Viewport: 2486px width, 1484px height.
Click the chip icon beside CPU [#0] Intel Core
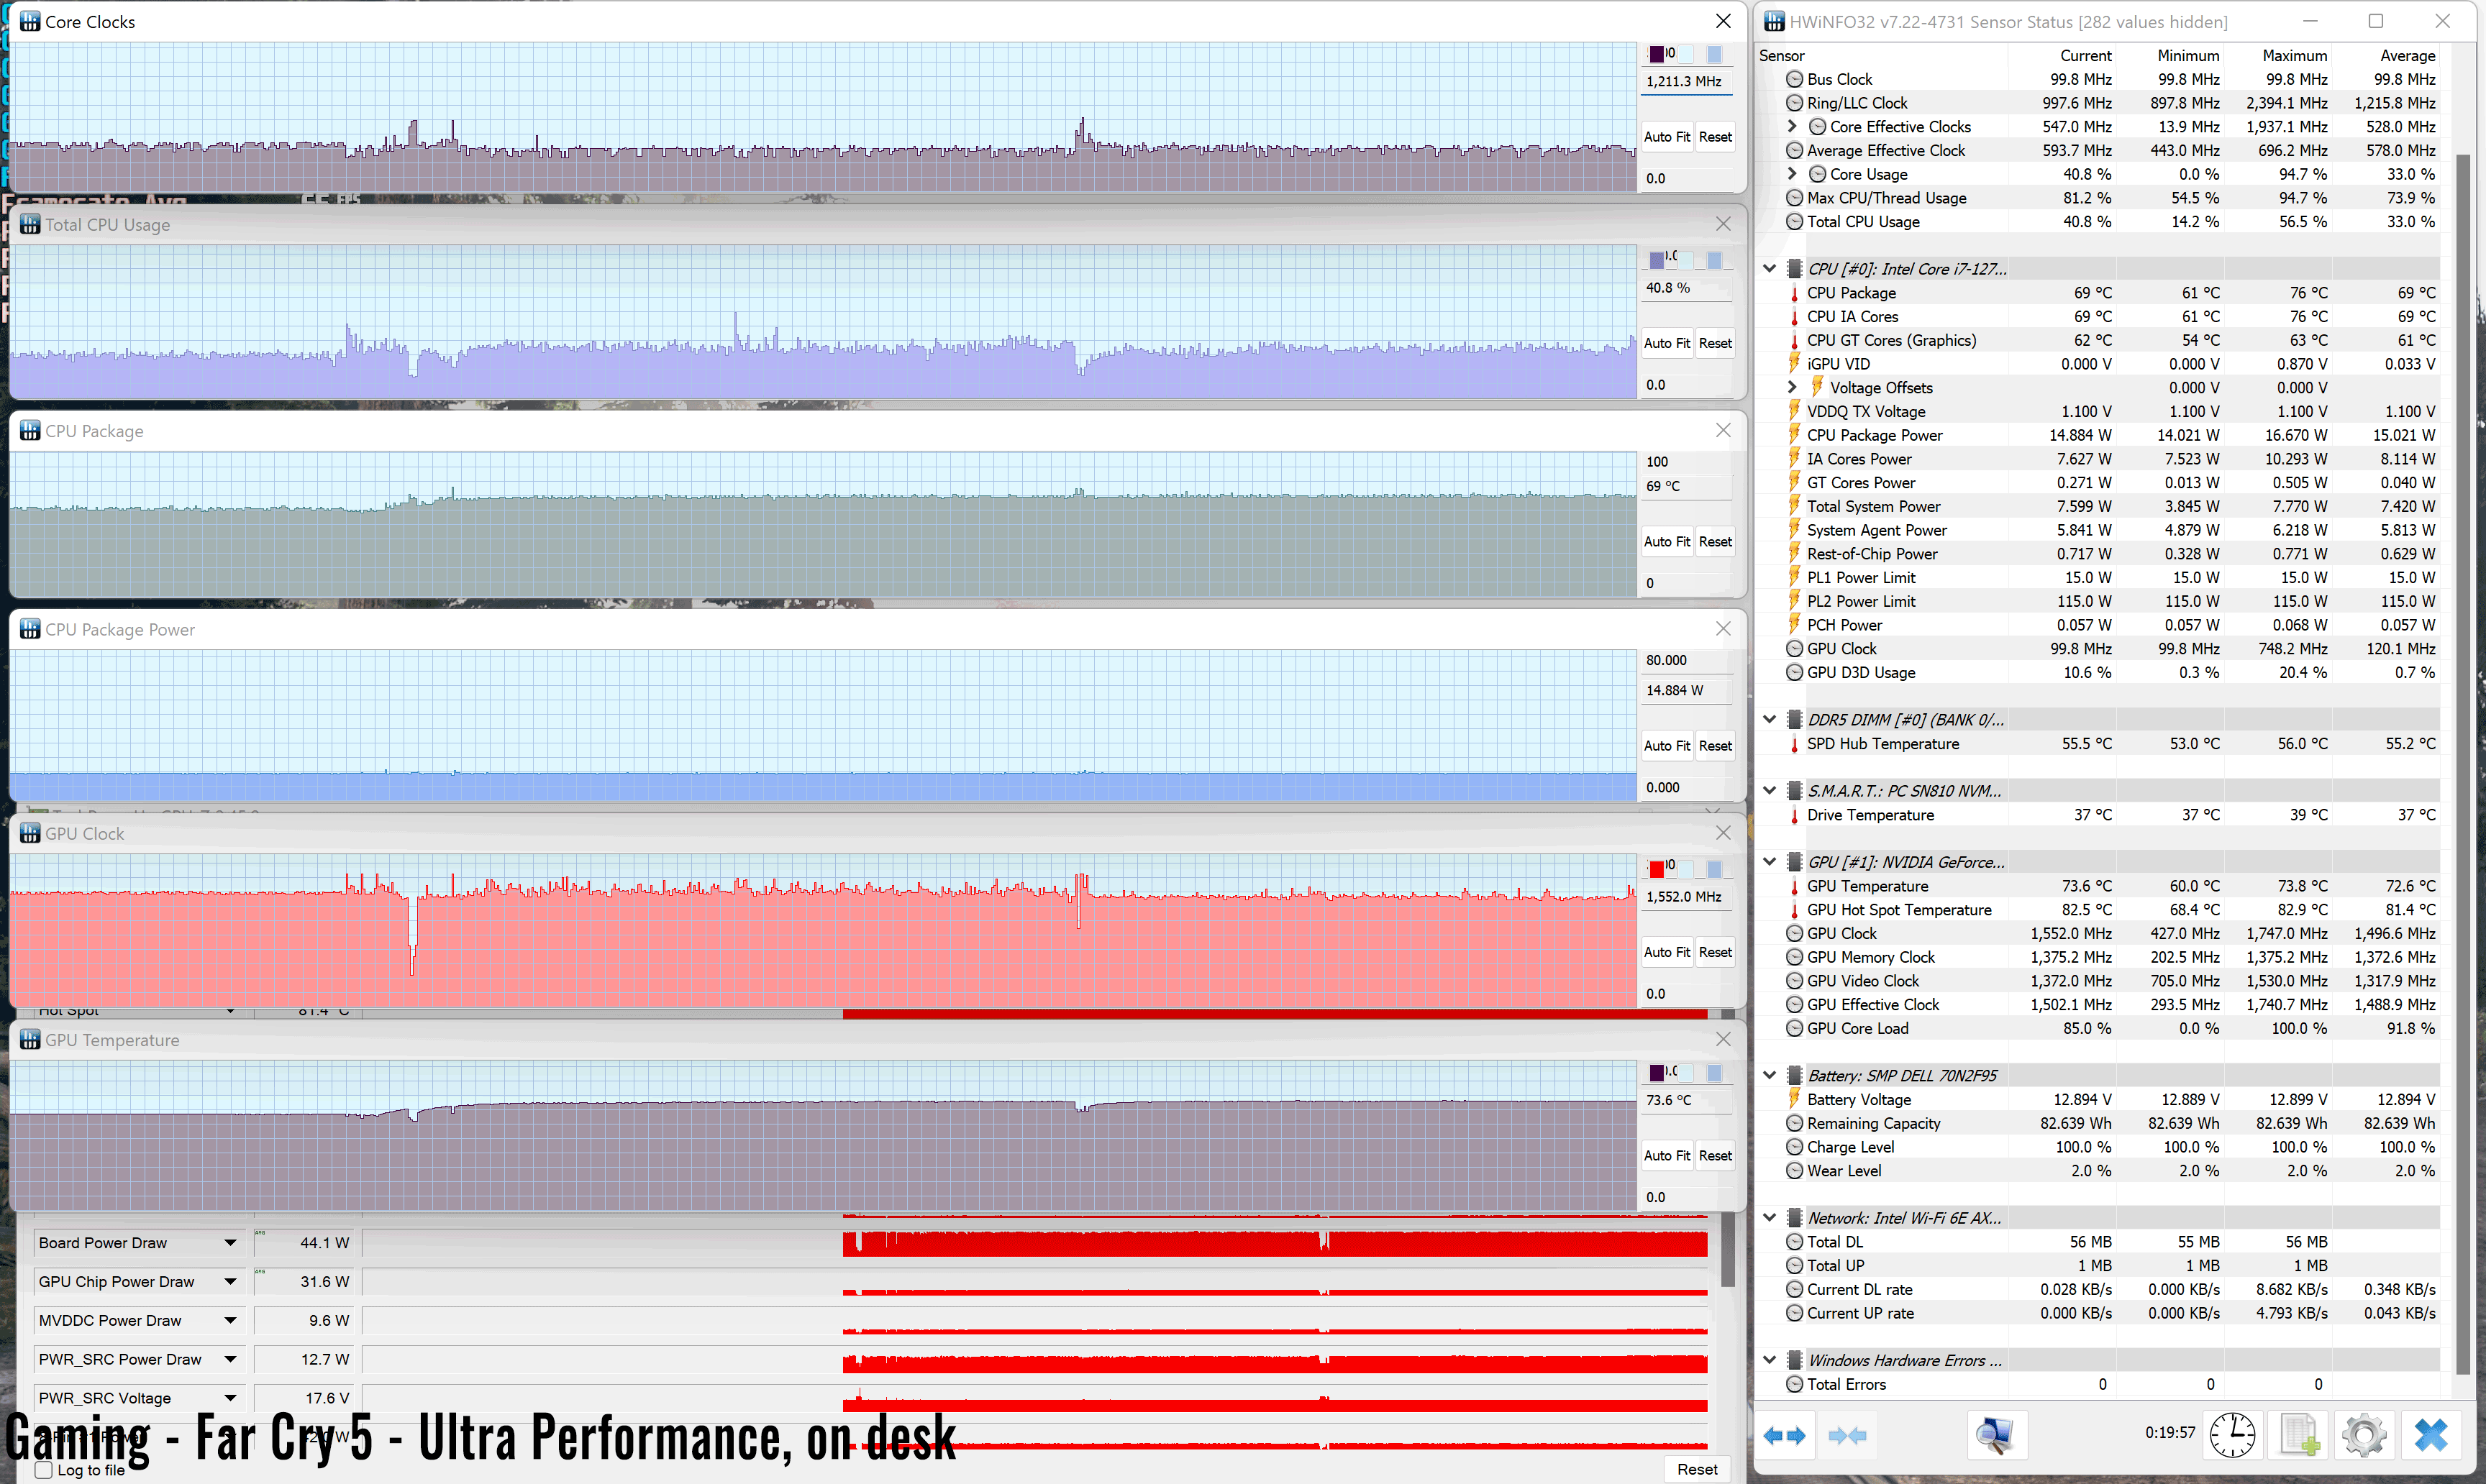(1795, 269)
